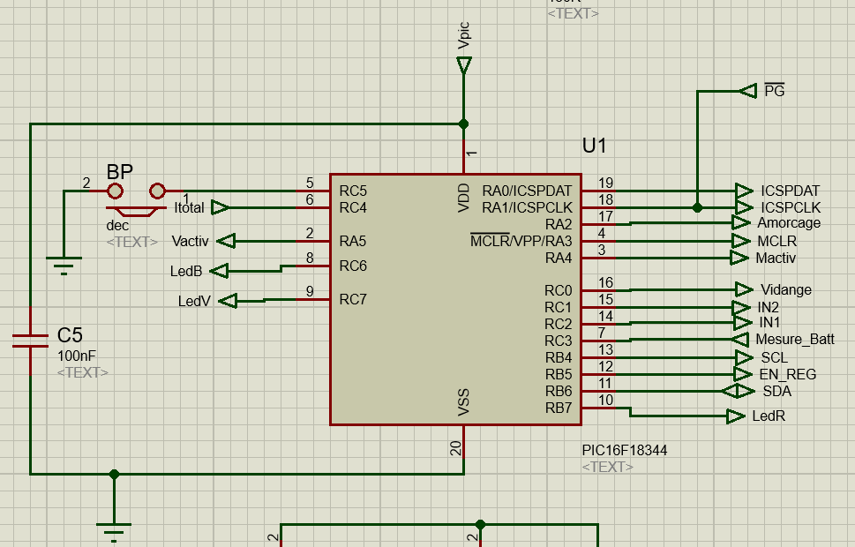The image size is (855, 547).
Task: Click the C5 capacitor symbol
Action: click(x=30, y=341)
